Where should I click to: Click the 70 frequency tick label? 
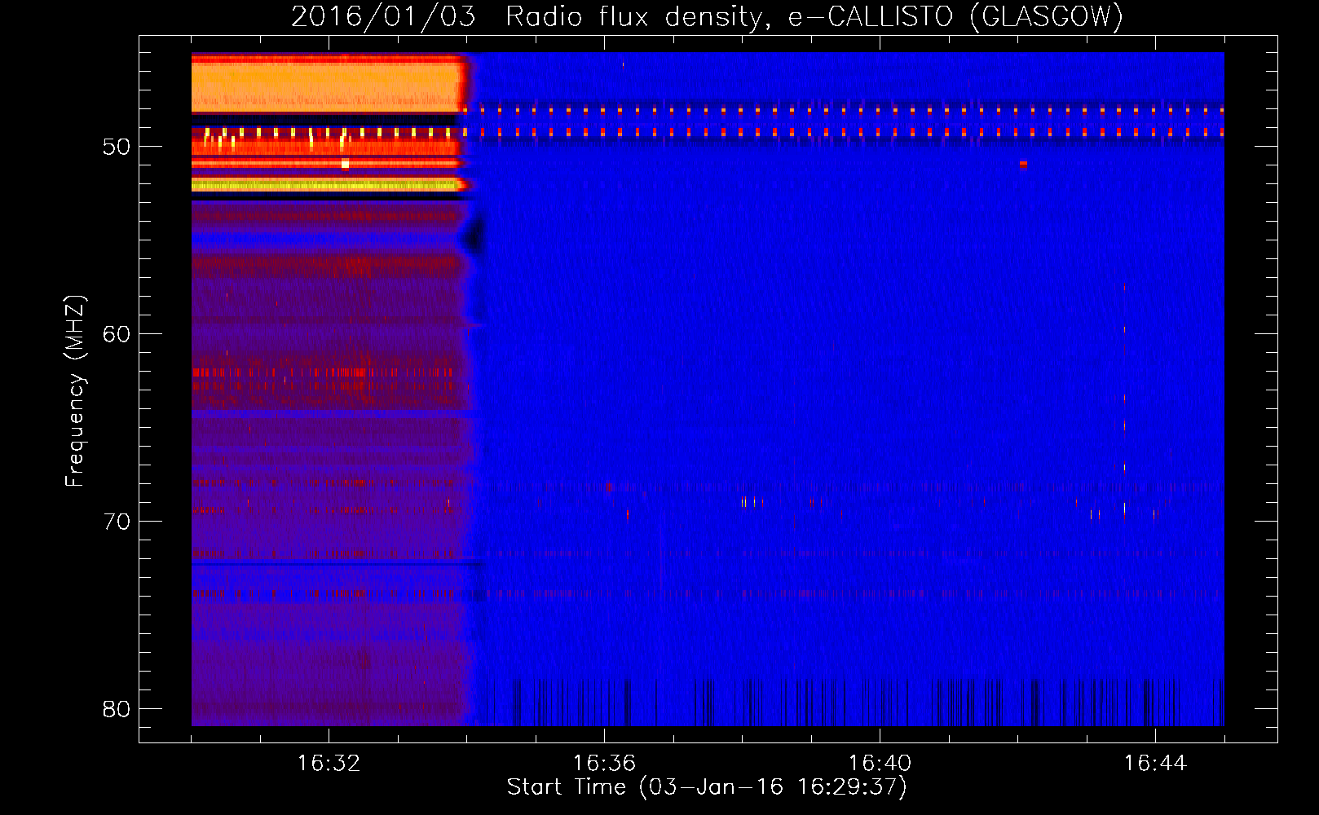point(117,522)
